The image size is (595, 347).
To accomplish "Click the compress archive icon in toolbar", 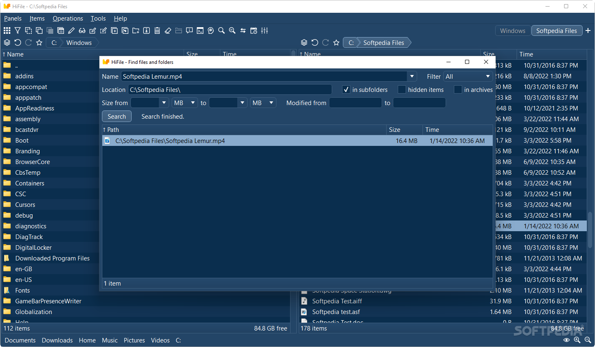I will tap(146, 30).
